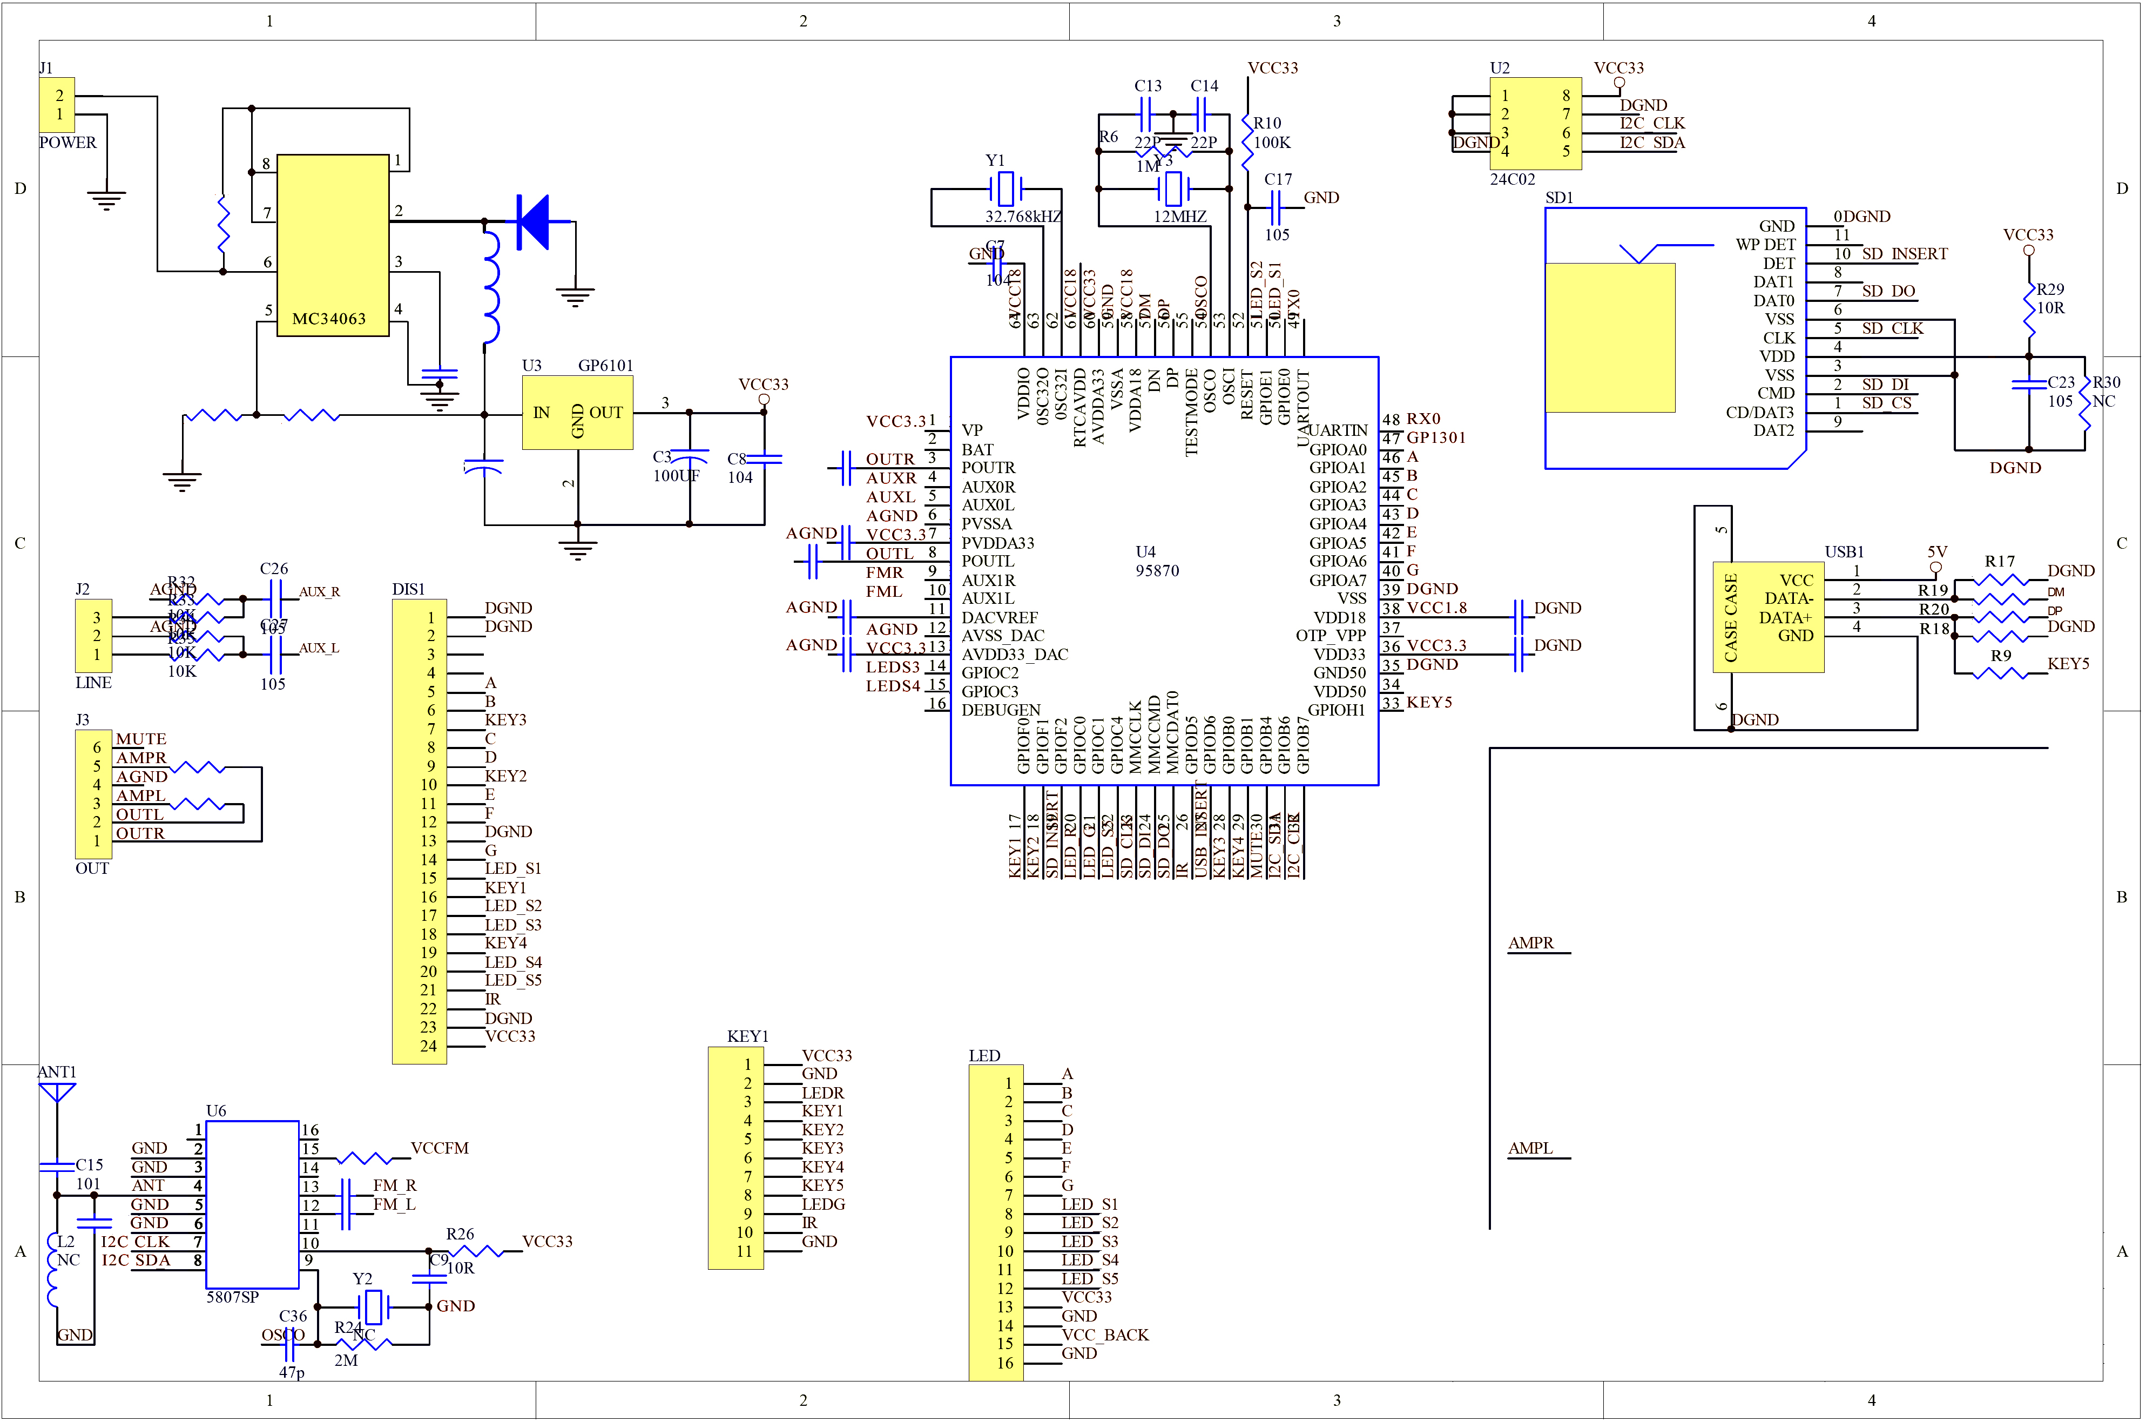The image size is (2146, 1422).
Task: Select the Y2 crystal near U6
Action: click(x=373, y=1307)
